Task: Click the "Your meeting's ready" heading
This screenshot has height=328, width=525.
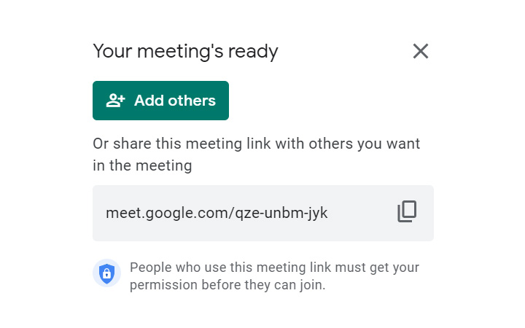Action: (185, 52)
